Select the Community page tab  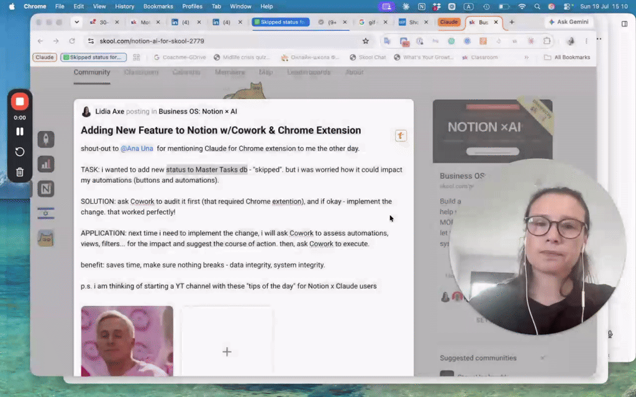tap(92, 72)
